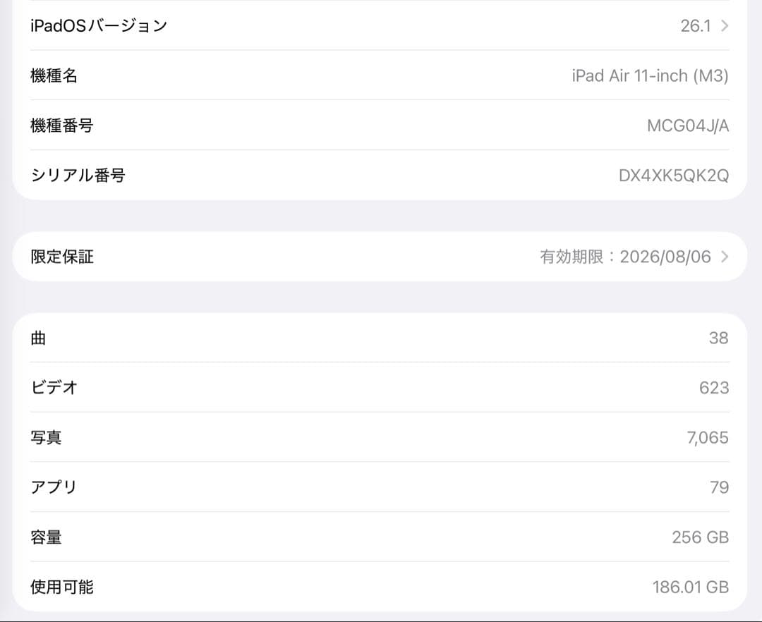Select the シリアル番号 row

point(381,175)
